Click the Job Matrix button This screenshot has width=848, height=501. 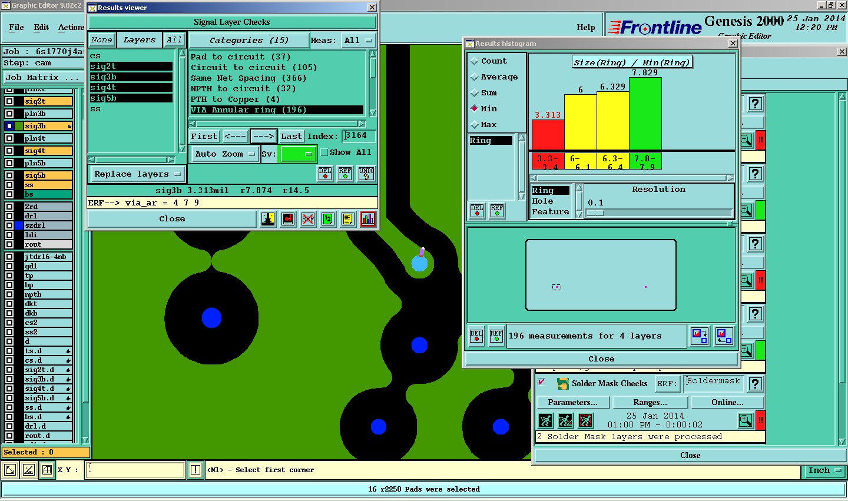click(42, 77)
